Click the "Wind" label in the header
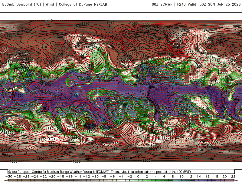Viewport: 242px width, 182px height. click(x=50, y=5)
